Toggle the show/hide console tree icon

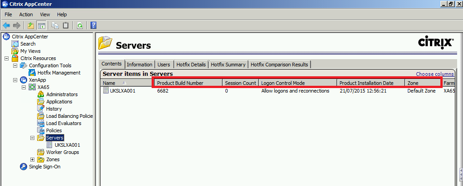click(42, 25)
